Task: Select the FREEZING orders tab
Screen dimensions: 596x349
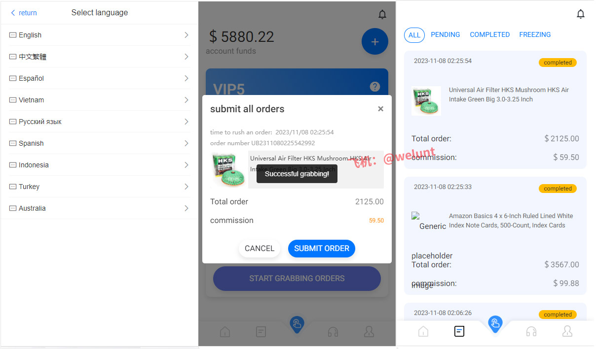Action: coord(535,34)
